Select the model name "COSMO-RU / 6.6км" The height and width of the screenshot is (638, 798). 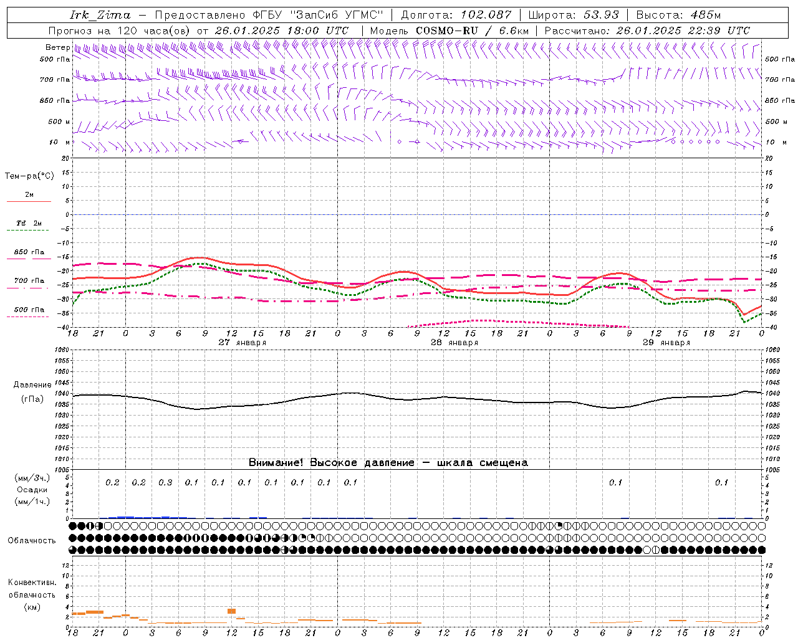click(472, 31)
